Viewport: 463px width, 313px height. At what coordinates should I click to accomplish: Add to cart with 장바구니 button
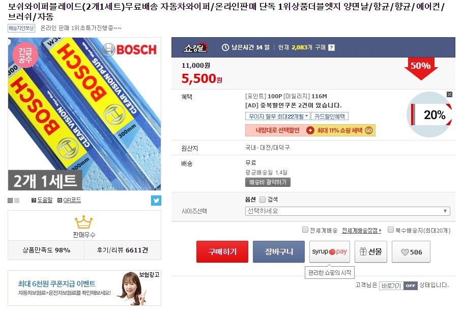tap(279, 252)
